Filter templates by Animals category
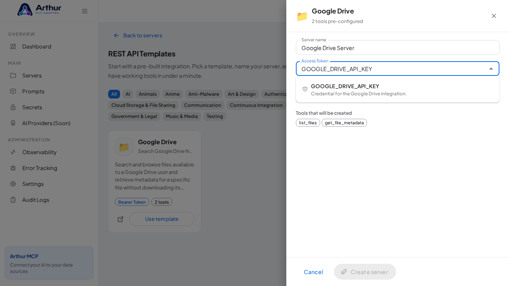The height and width of the screenshot is (286, 509). click(148, 94)
